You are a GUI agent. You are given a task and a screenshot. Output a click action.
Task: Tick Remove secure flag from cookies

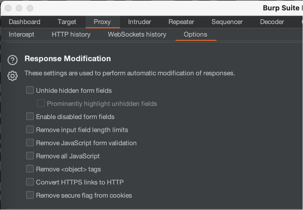pyautogui.click(x=30, y=195)
